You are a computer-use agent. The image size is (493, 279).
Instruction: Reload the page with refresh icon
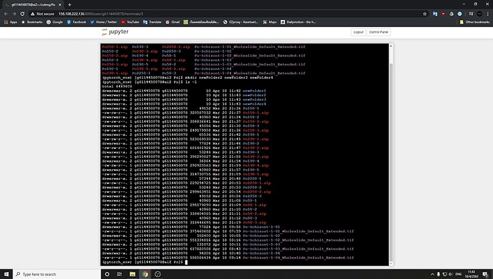click(x=22, y=14)
